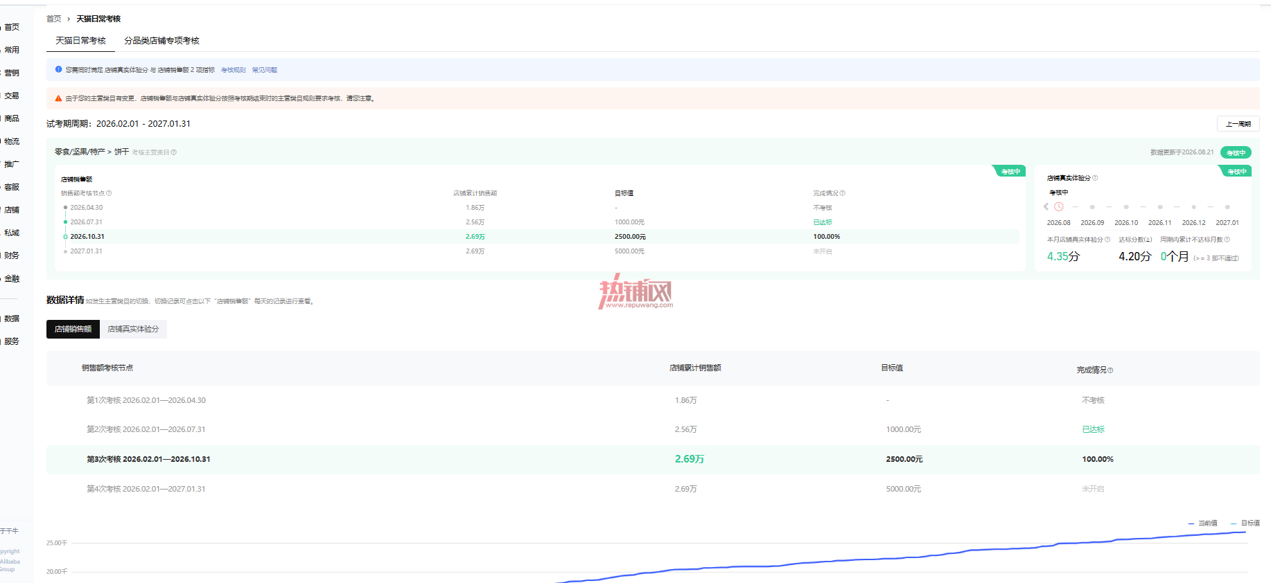Click the help icon beside 销售额考核节点 in the summary card
The height and width of the screenshot is (583, 1271).
pyautogui.click(x=109, y=193)
